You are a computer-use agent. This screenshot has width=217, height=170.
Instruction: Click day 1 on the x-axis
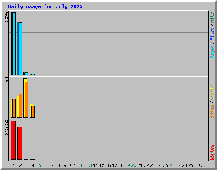pos(14,165)
